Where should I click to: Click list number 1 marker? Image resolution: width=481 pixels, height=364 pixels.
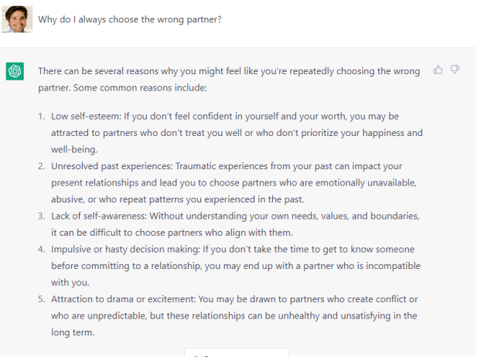point(42,116)
